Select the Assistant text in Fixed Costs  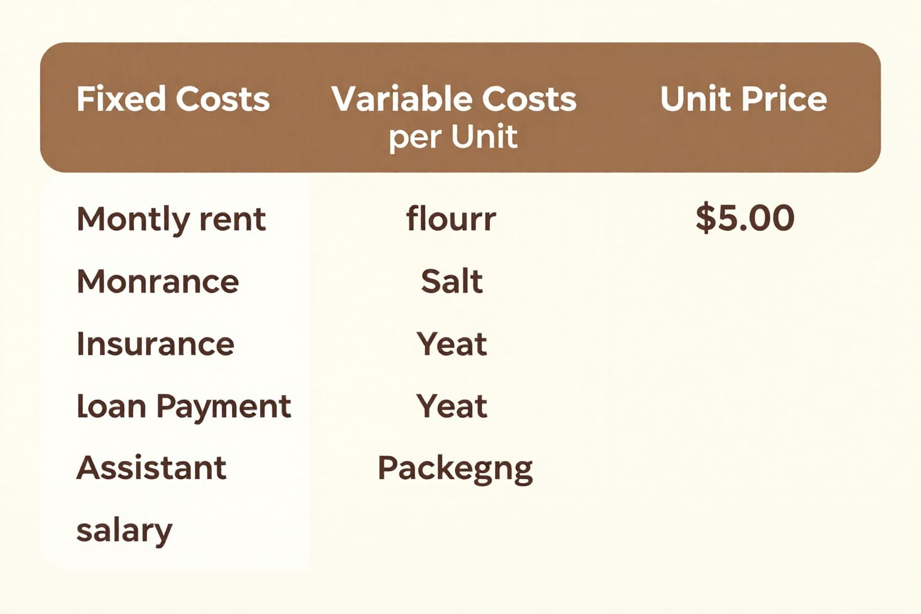tap(151, 468)
